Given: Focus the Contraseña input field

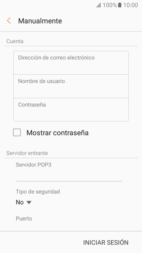Looking at the screenshot, I should [71, 109].
